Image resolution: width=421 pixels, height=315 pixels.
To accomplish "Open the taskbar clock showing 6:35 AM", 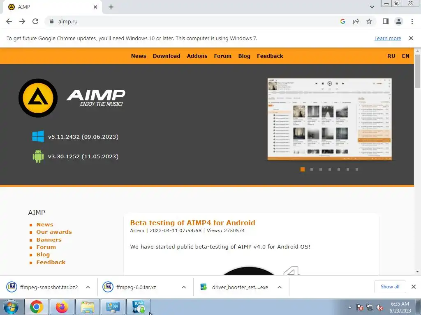I will (x=400, y=307).
